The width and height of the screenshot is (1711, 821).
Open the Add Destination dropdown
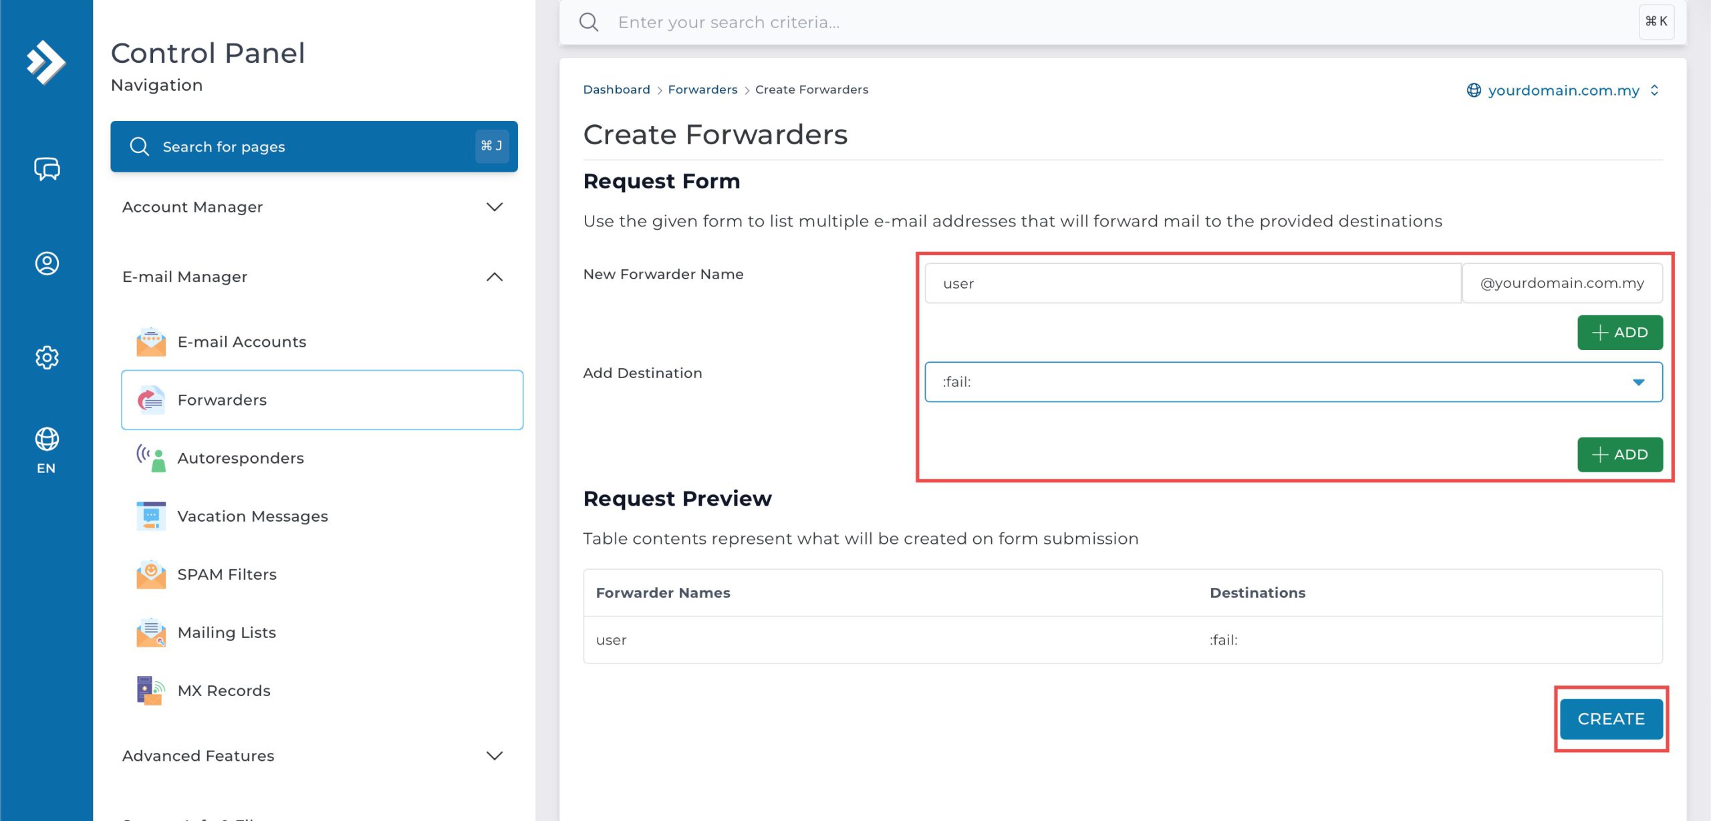pyautogui.click(x=1293, y=382)
